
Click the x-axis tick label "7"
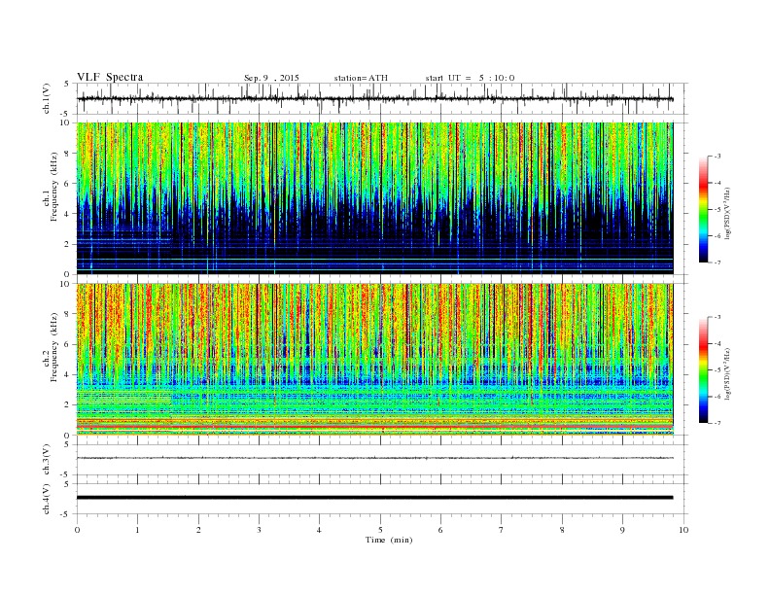tap(502, 530)
